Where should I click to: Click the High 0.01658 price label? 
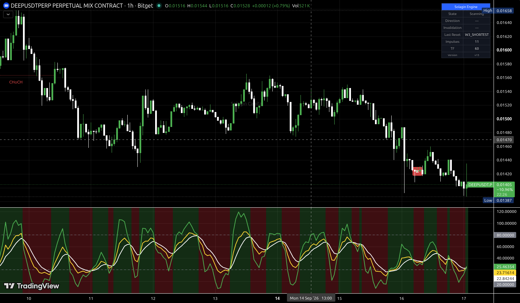coord(498,11)
